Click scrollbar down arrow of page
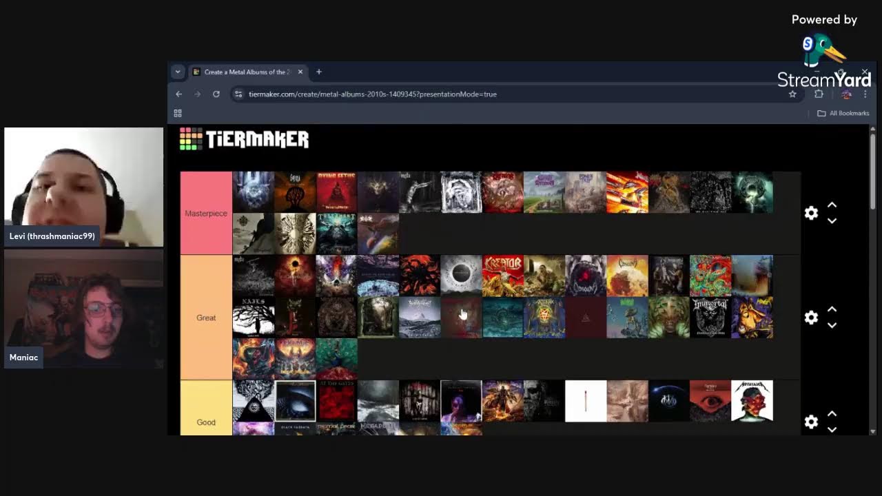The width and height of the screenshot is (882, 496). pyautogui.click(x=872, y=431)
